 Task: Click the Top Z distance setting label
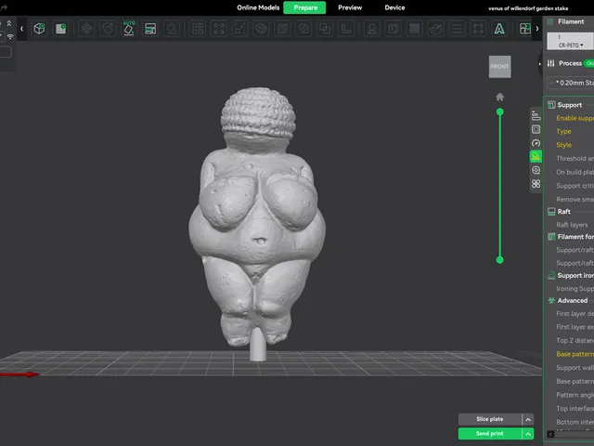tap(575, 341)
